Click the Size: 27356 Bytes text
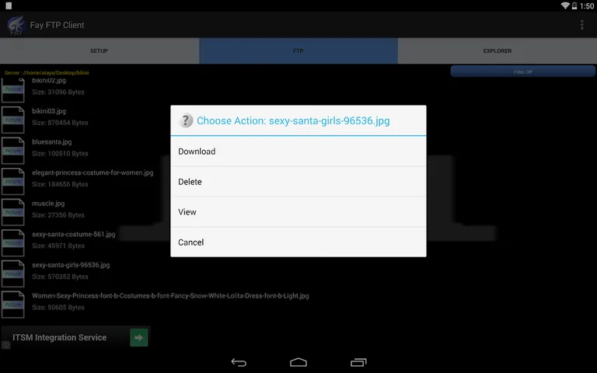 click(58, 215)
